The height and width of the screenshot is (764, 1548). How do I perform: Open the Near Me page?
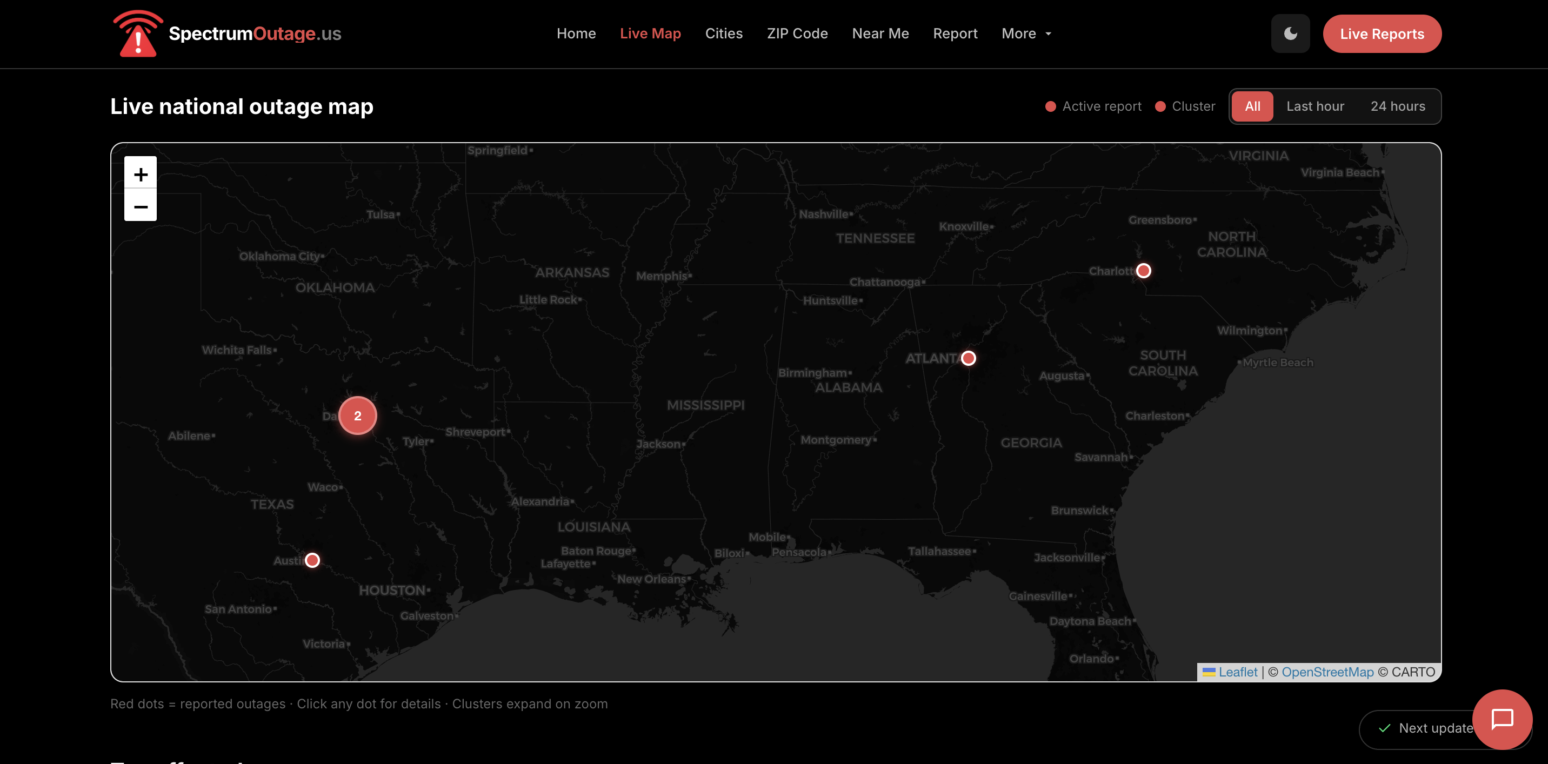pos(880,33)
